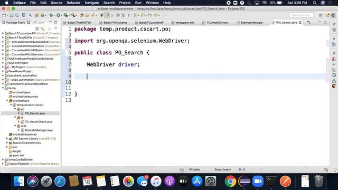Click the 9 : 5 cursor position

(x=242, y=169)
